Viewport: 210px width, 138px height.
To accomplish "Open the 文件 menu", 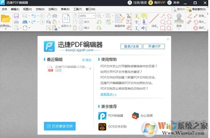I will coord(4,9).
